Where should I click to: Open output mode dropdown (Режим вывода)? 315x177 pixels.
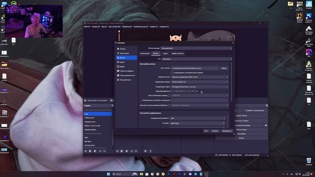point(196,48)
